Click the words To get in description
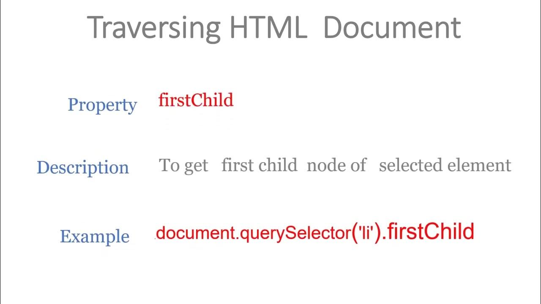The height and width of the screenshot is (304, 541). (183, 165)
